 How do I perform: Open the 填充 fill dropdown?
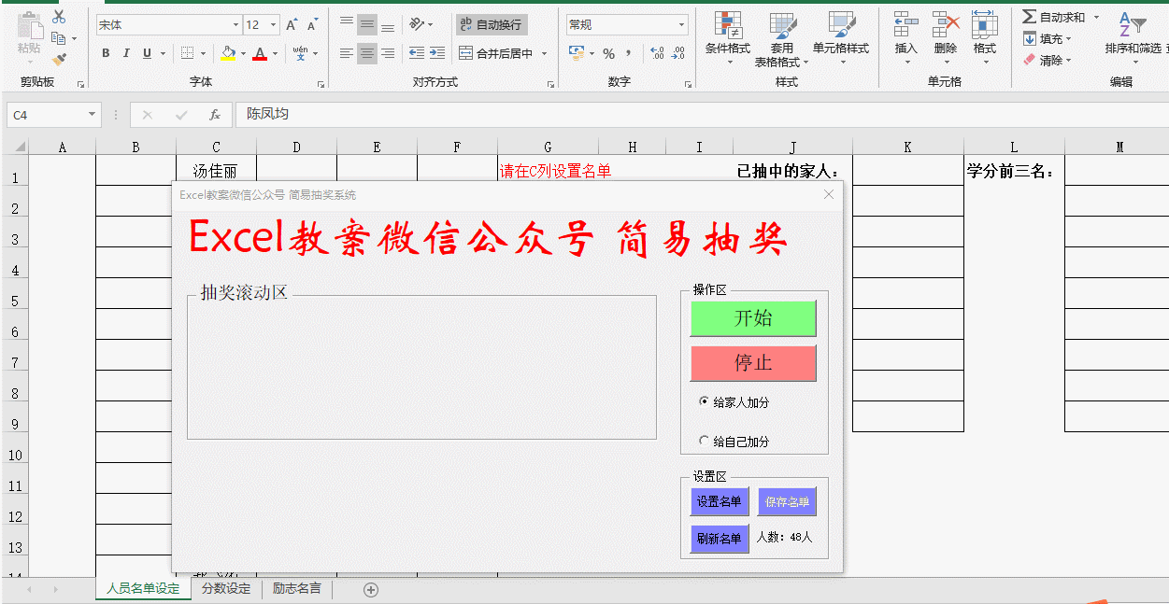(1048, 38)
